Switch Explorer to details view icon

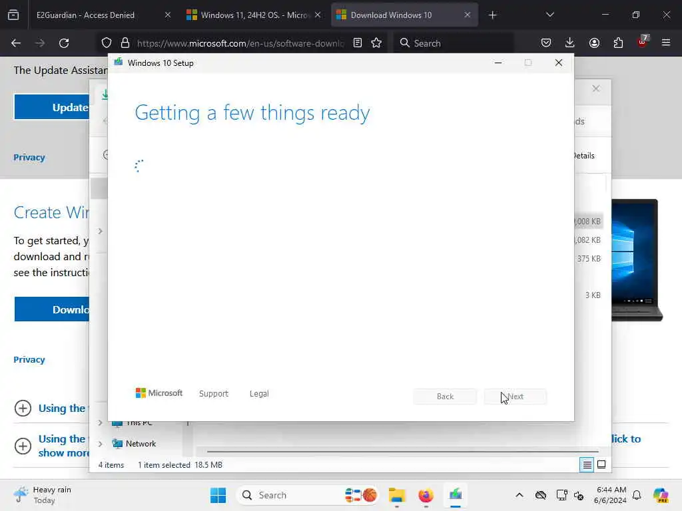[x=587, y=465]
